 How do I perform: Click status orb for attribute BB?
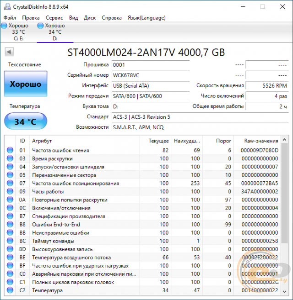coord(10,232)
